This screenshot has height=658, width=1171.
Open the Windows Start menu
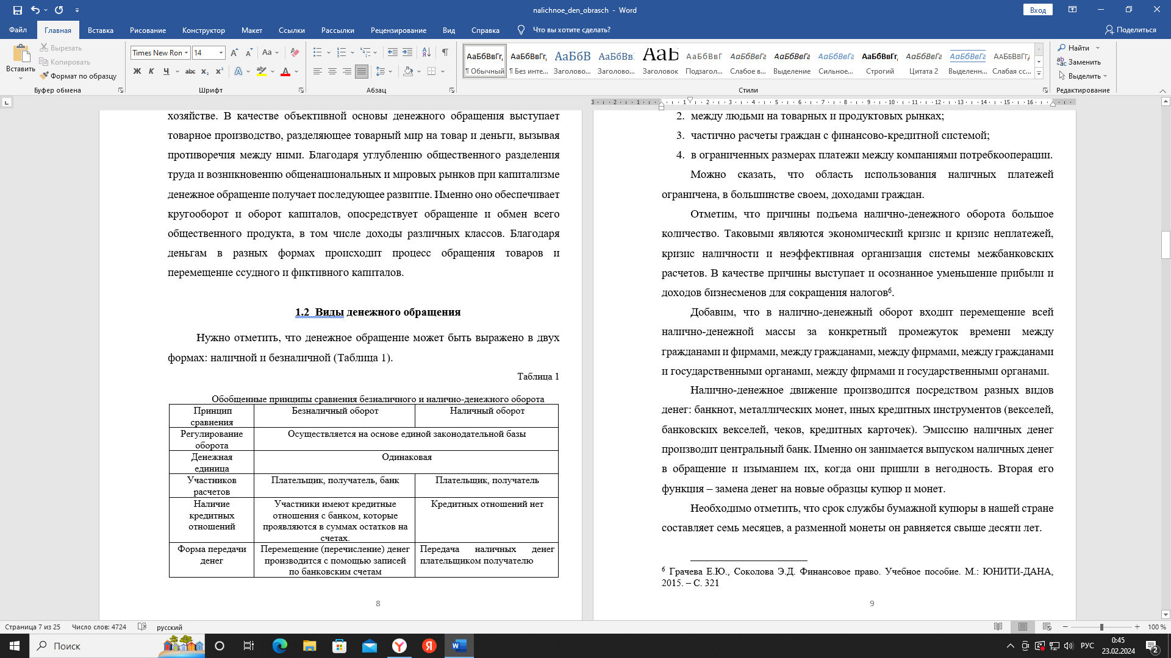[x=15, y=646]
